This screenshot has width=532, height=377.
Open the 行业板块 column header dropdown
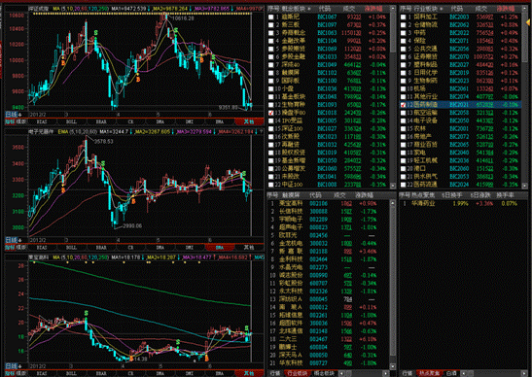[428, 9]
